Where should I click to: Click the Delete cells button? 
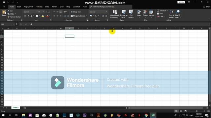tap(145, 14)
